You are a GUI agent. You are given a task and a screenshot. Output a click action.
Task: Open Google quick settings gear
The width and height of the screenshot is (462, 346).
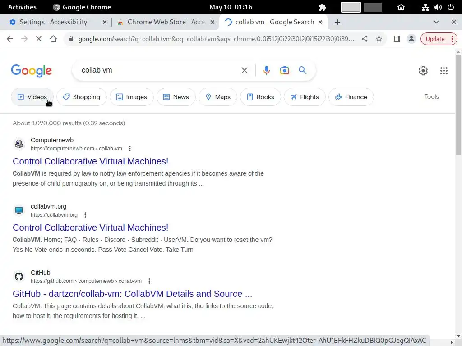(423, 71)
